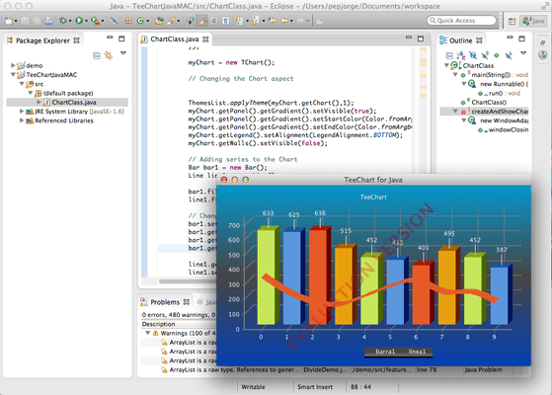This screenshot has height=395, width=552.
Task: Open the Outline view menu triangle
Action: pyautogui.click(x=523, y=52)
